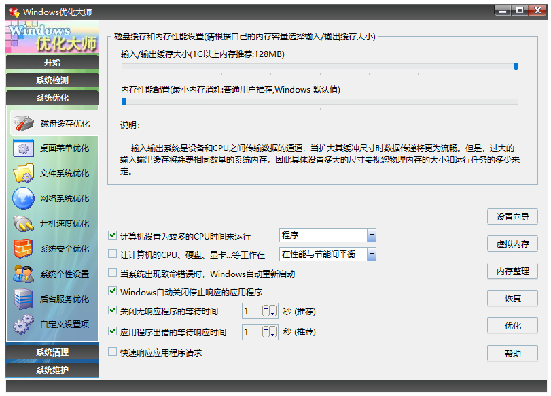Close the Windows优化大师 window
The width and height of the screenshot is (551, 396).
[x=537, y=11]
